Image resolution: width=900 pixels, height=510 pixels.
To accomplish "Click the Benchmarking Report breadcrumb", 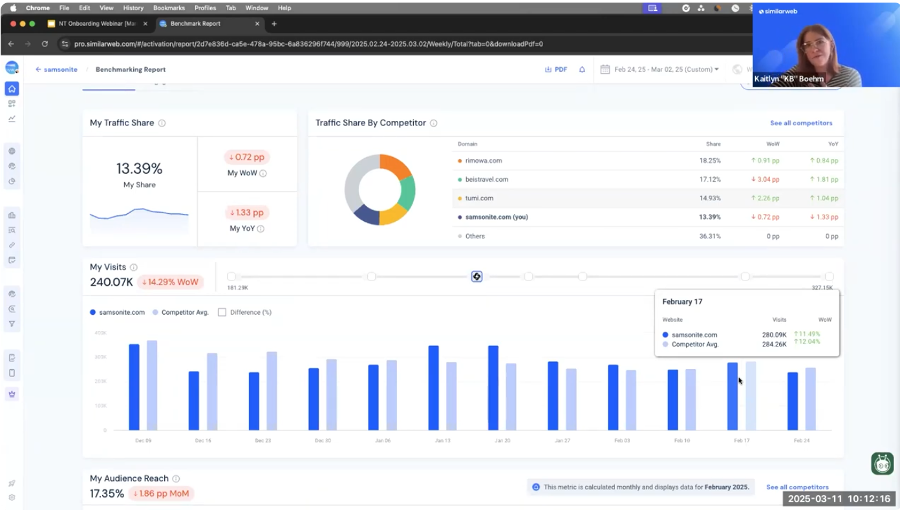I will click(x=131, y=70).
